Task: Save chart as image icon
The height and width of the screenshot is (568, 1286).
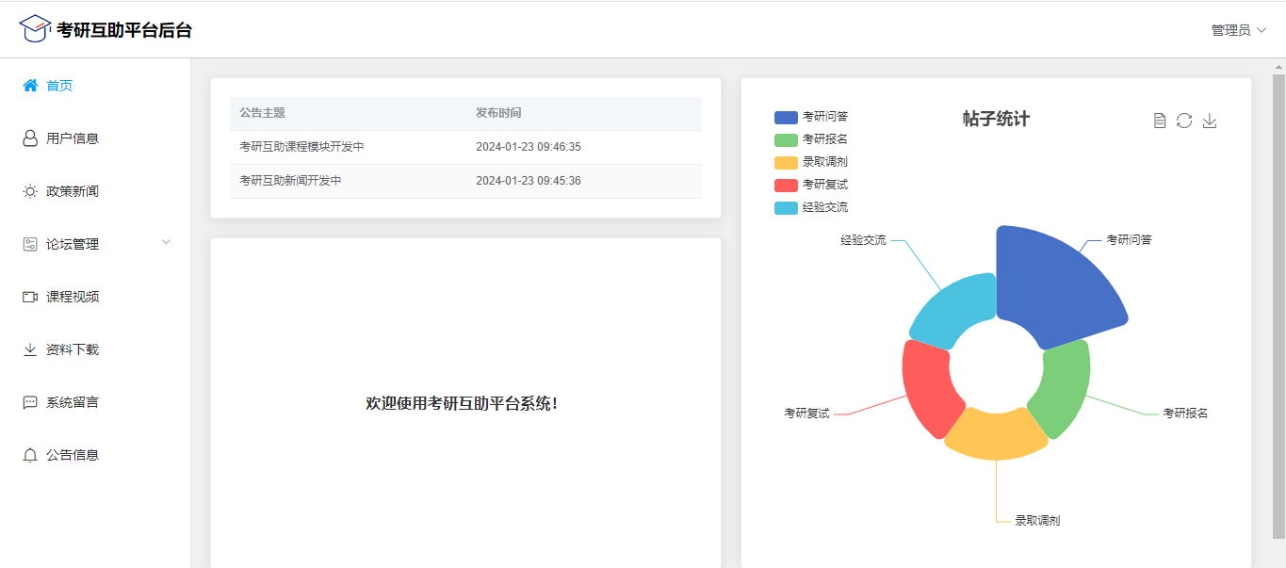Action: point(1210,121)
